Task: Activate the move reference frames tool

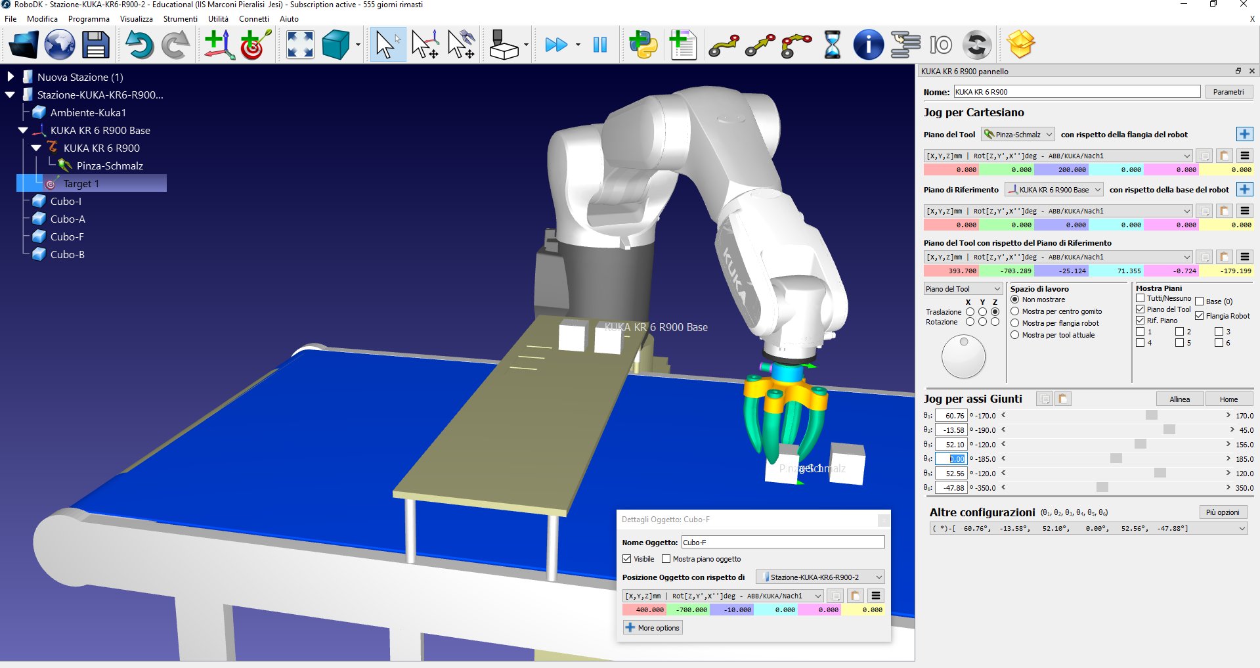Action: [x=425, y=45]
